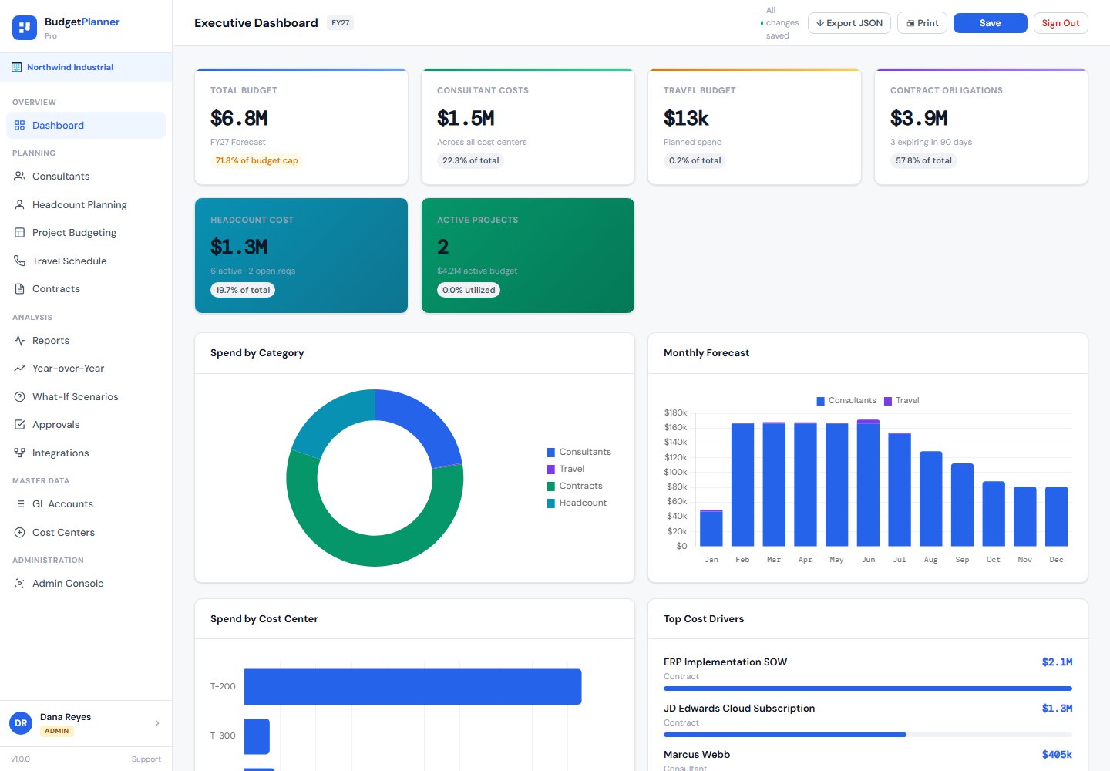Click the Headcount Planning person icon
Image resolution: width=1110 pixels, height=771 pixels.
click(20, 204)
